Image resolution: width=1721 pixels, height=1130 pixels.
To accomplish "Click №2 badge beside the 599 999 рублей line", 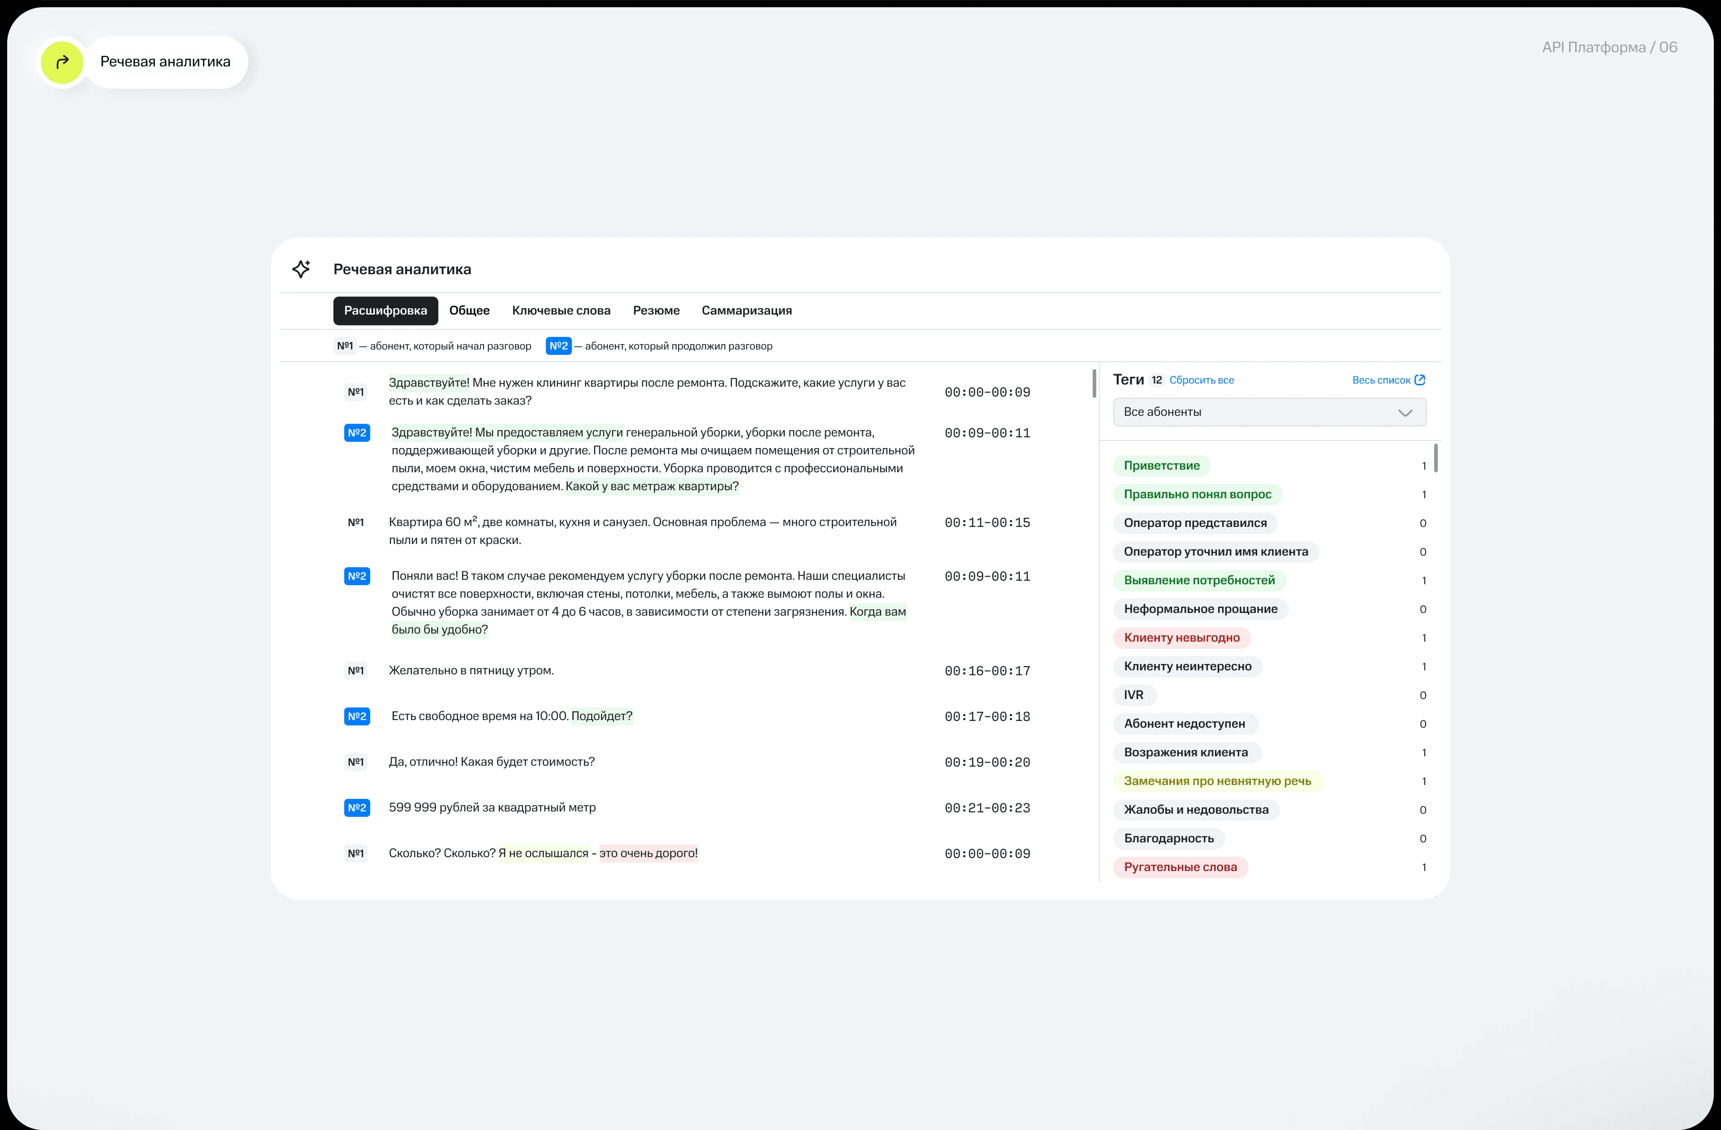I will click(x=356, y=807).
